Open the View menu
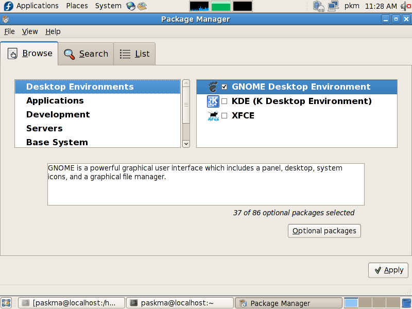 pos(30,31)
